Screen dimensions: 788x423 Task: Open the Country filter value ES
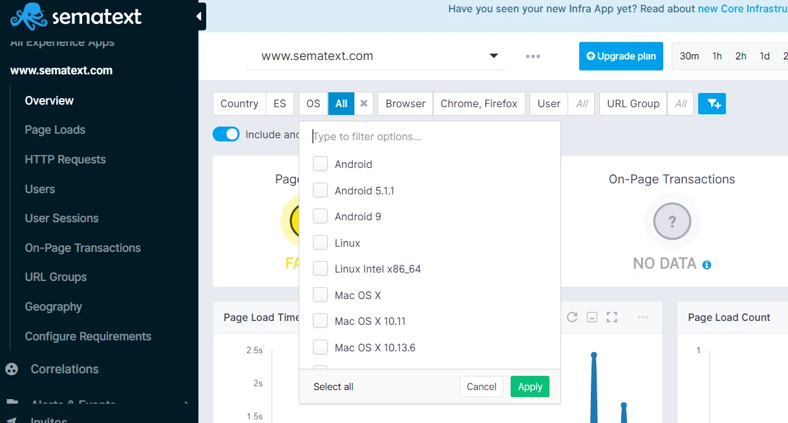pos(279,103)
